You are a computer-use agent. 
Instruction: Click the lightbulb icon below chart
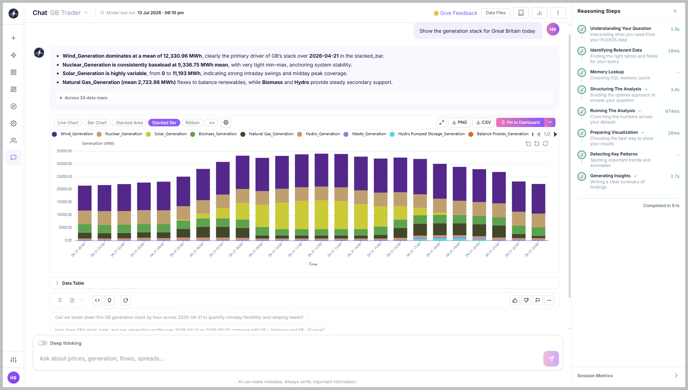tap(109, 300)
